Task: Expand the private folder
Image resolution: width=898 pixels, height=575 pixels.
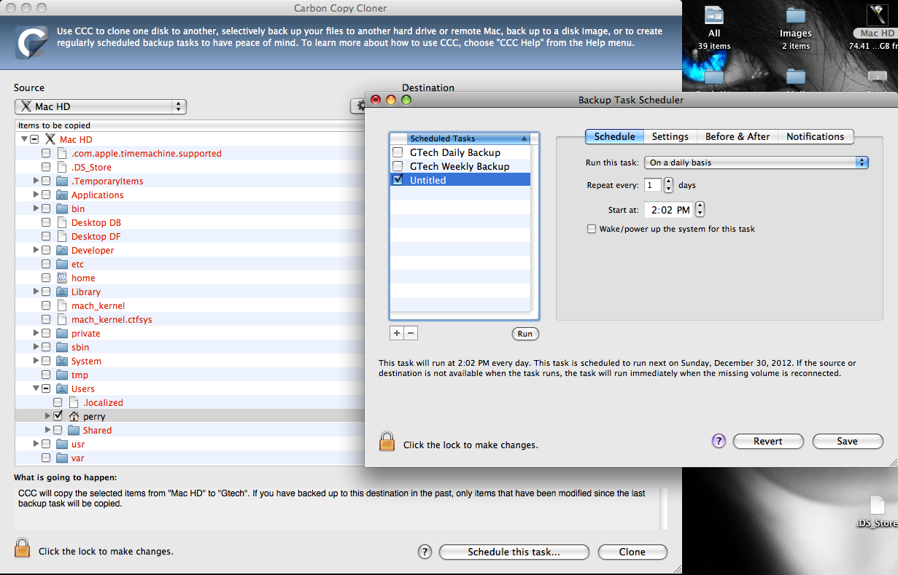Action: point(36,334)
